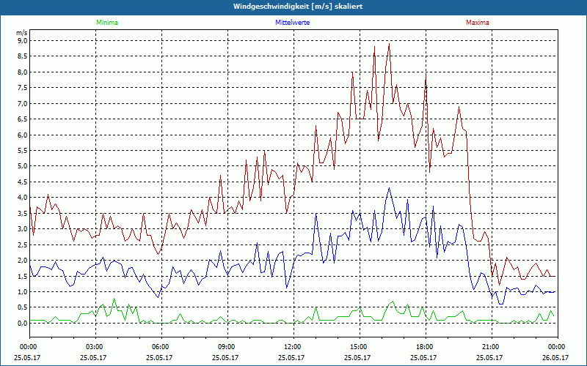Screen dimensions: 587x366
Task: Click the 7,5 y-axis value
Action: point(23,88)
